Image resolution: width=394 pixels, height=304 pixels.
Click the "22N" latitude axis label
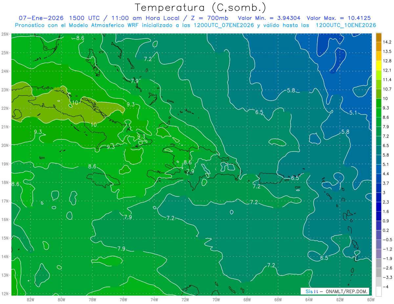coord(5,108)
